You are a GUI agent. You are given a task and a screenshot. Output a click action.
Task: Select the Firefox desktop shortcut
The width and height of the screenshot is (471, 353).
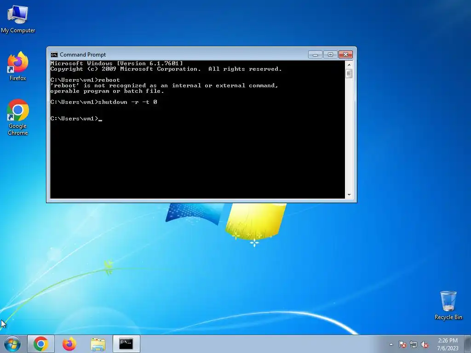click(x=18, y=66)
